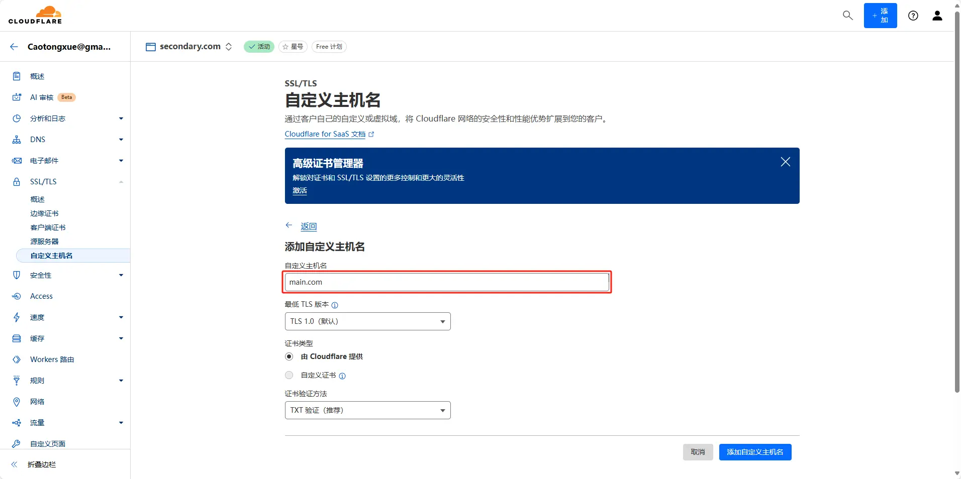The image size is (961, 479).
Task: Open the 证书验证方法 dropdown
Action: pos(367,410)
